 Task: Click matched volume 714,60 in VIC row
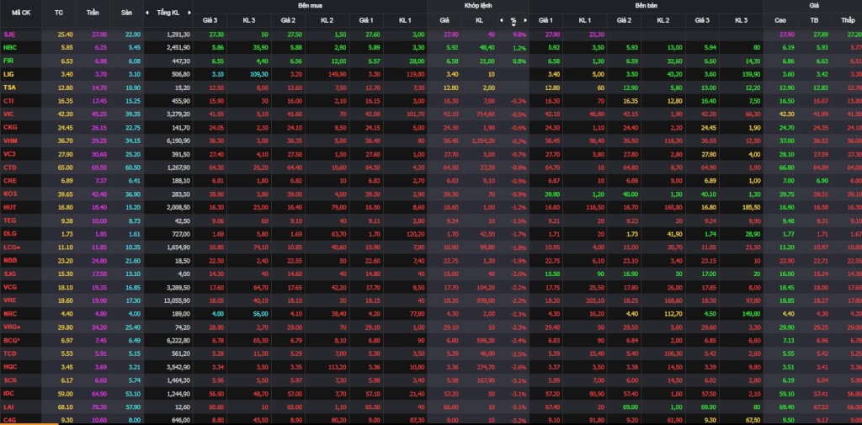click(485, 114)
